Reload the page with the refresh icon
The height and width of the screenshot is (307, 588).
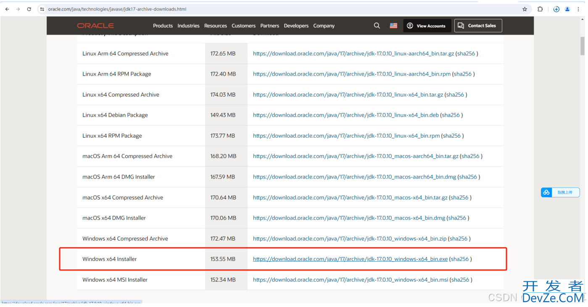[x=29, y=9]
